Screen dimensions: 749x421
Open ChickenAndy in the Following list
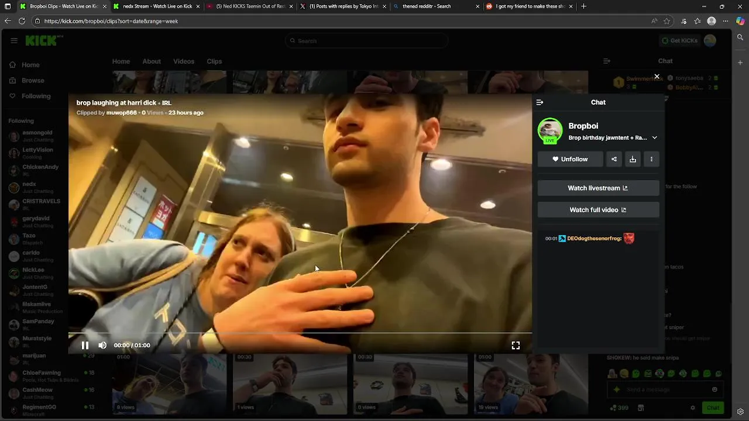37,170
